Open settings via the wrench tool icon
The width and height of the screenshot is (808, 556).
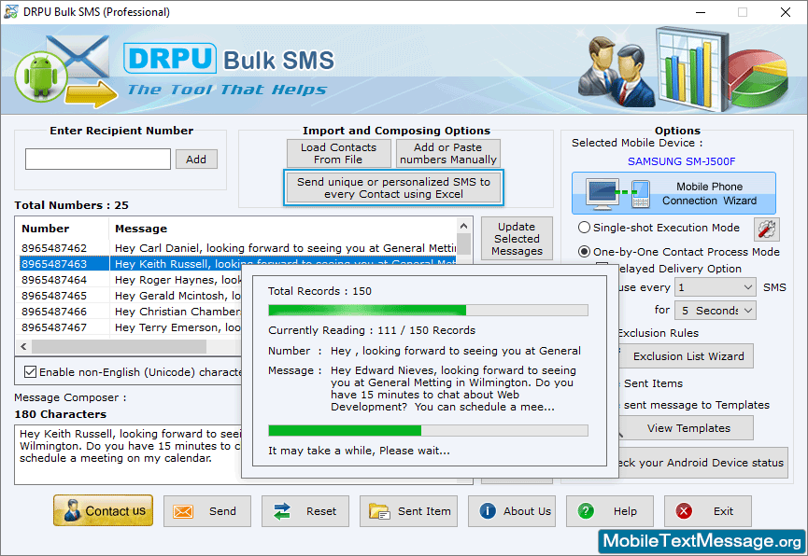767,229
